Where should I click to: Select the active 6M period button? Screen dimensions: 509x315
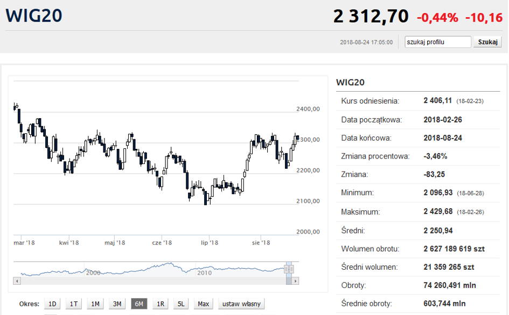pos(139,304)
